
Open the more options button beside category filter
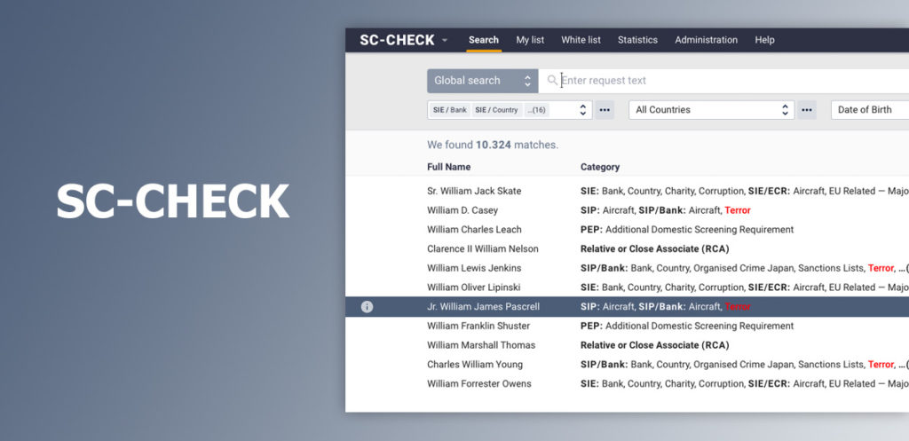pyautogui.click(x=605, y=110)
